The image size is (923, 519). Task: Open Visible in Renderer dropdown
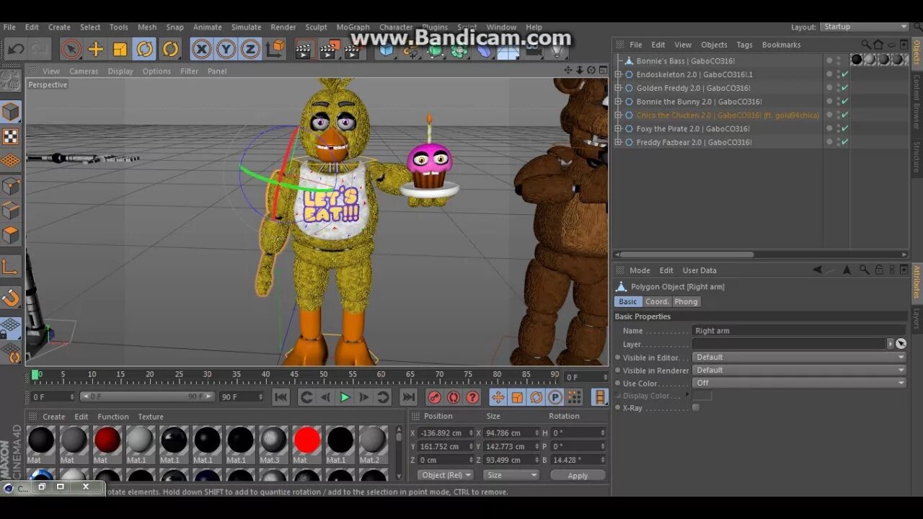(x=799, y=370)
